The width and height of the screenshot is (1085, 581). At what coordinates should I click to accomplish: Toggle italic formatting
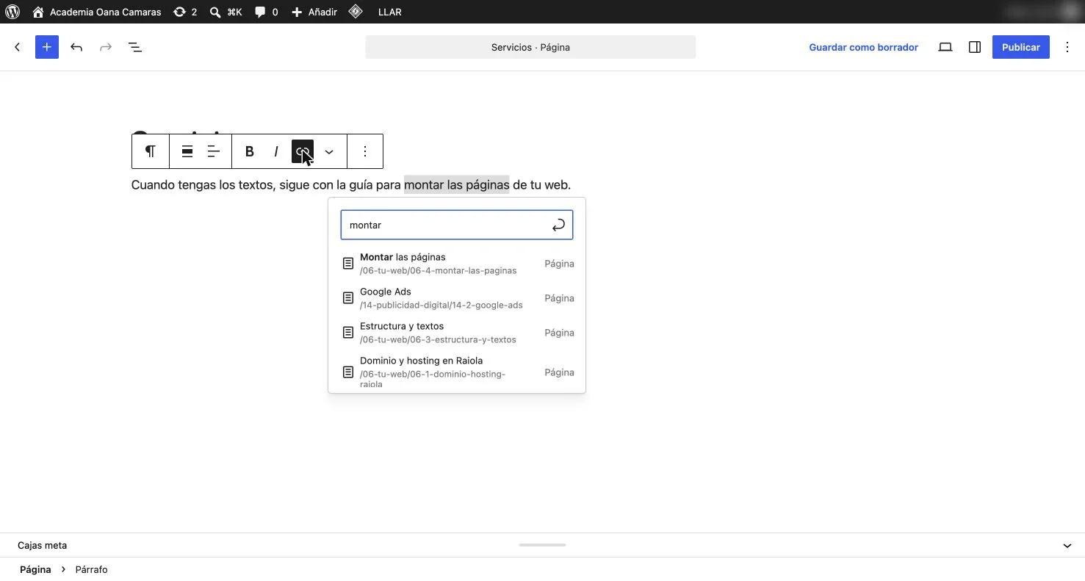pos(276,151)
